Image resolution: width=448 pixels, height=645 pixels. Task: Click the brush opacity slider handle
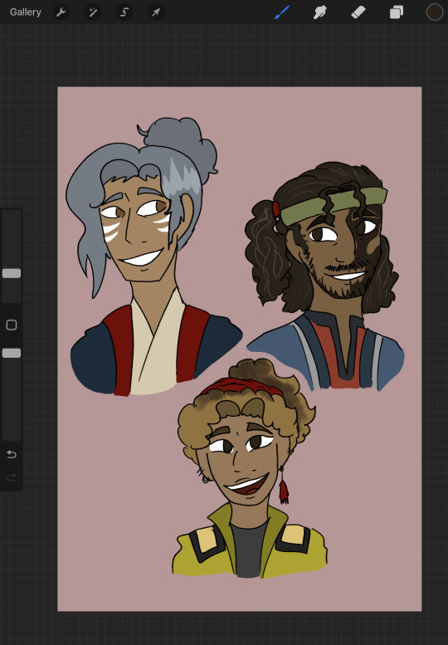tap(12, 353)
